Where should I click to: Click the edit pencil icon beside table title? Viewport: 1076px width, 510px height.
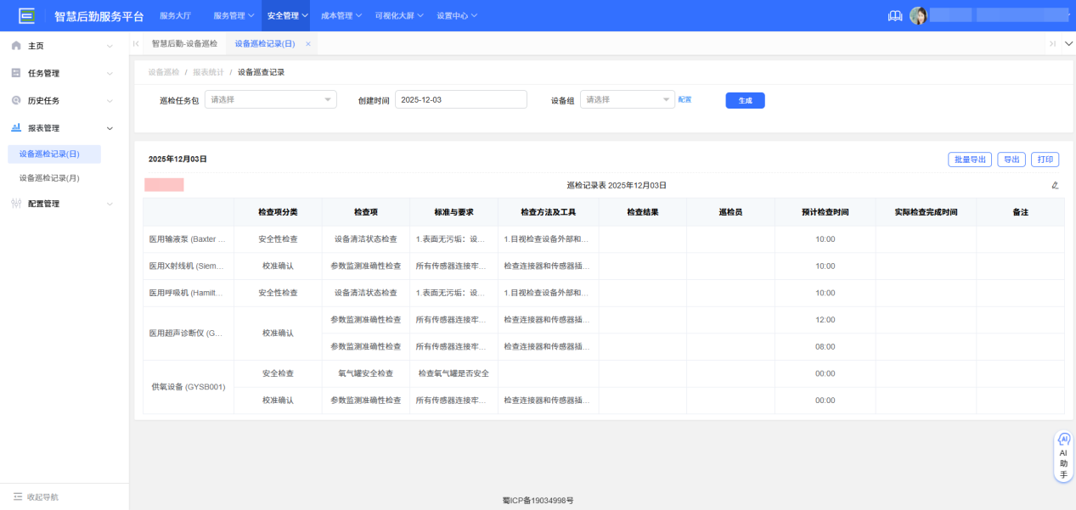pyautogui.click(x=1055, y=185)
